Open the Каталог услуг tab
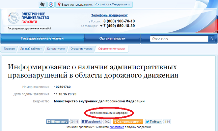The width and height of the screenshot is (218, 131). (56, 49)
